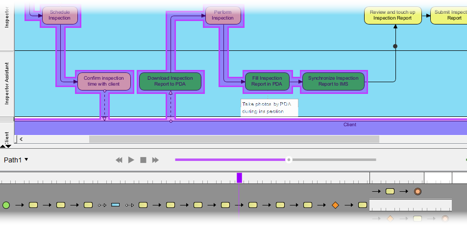Viewport: 467px width, 226px height.
Task: Click the blue message step in timeline
Action: click(x=116, y=205)
